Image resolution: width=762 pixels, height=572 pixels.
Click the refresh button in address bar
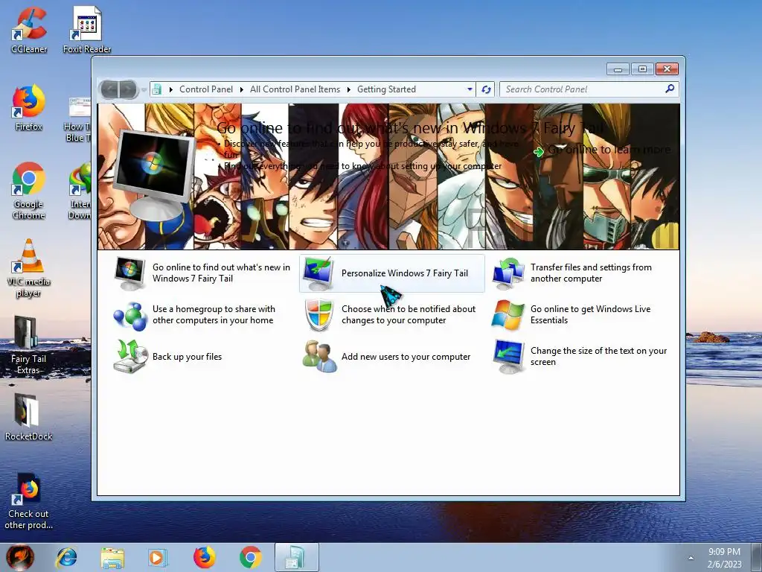485,89
